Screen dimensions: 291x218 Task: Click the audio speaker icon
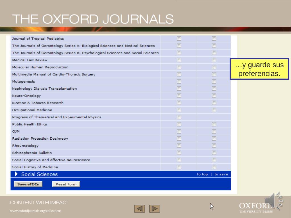pos(274,201)
